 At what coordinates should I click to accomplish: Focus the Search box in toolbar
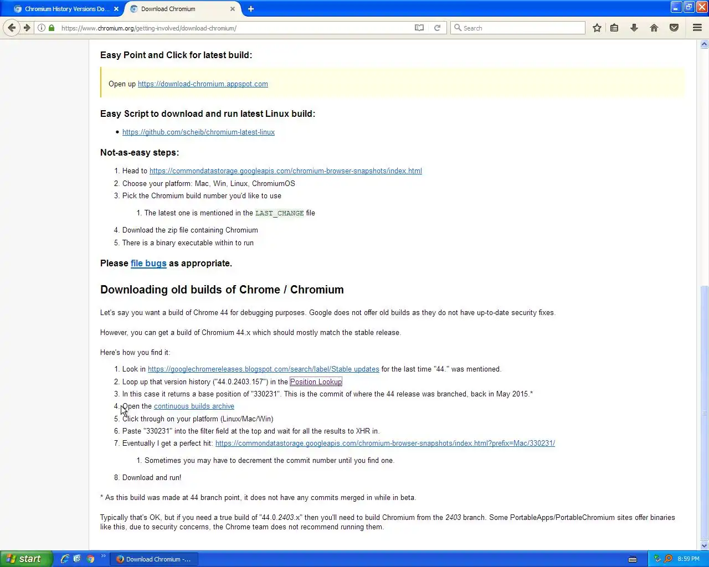[518, 28]
